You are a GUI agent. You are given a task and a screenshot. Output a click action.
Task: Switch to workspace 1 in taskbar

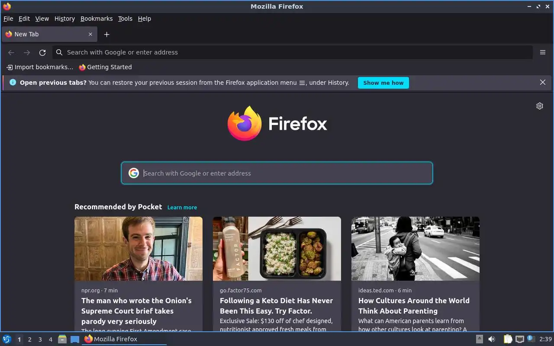19,340
